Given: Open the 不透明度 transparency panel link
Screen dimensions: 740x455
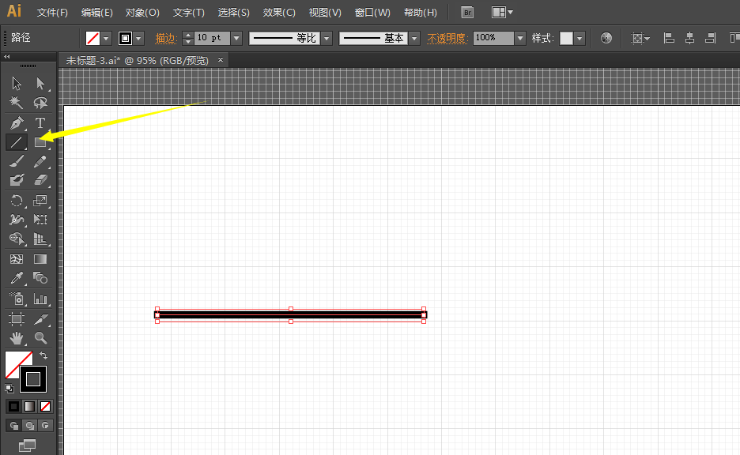Looking at the screenshot, I should [x=447, y=38].
